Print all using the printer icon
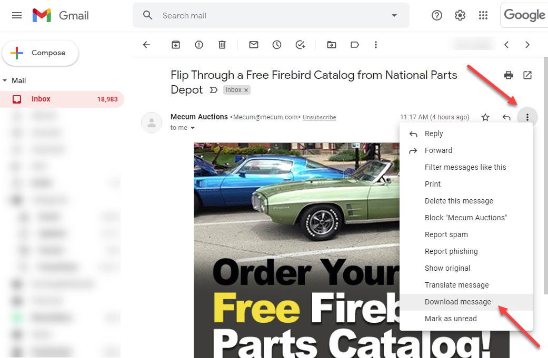 509,75
